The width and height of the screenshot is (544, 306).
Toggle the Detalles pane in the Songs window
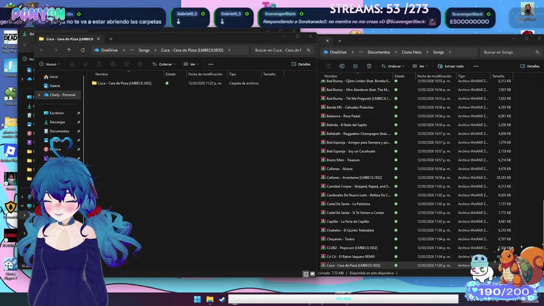(x=530, y=66)
